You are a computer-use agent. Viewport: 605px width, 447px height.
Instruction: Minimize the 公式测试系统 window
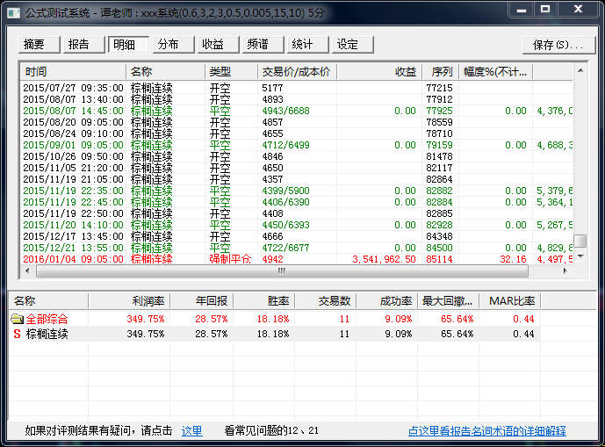(519, 11)
